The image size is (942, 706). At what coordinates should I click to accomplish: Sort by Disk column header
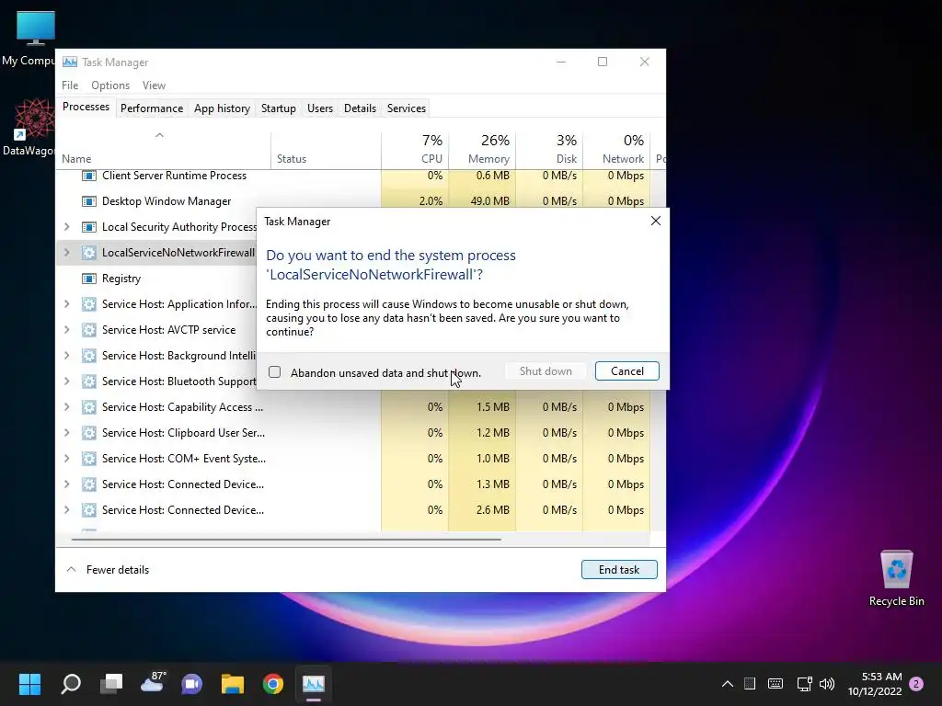click(549, 150)
